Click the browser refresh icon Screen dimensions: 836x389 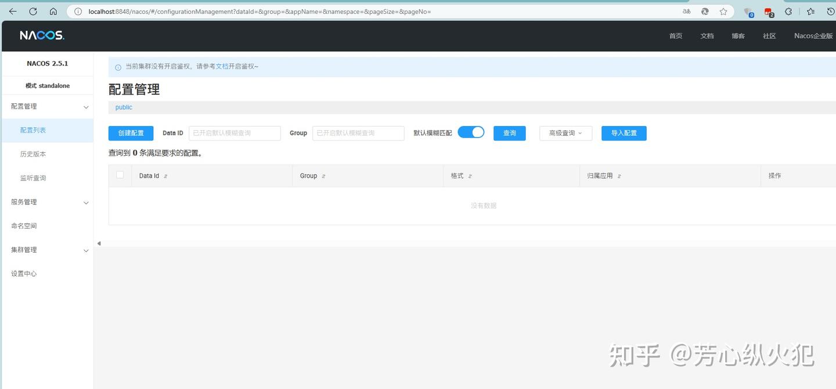(x=33, y=11)
